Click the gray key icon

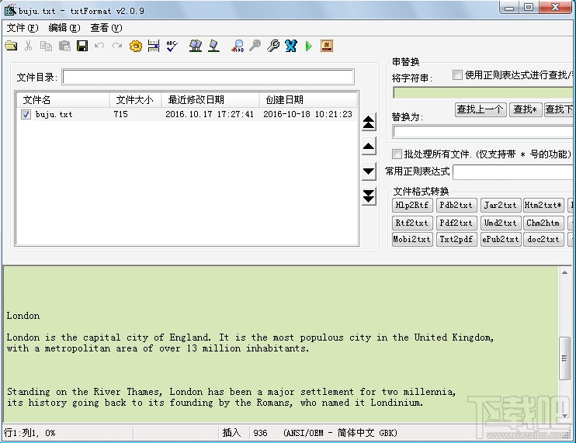click(x=255, y=46)
